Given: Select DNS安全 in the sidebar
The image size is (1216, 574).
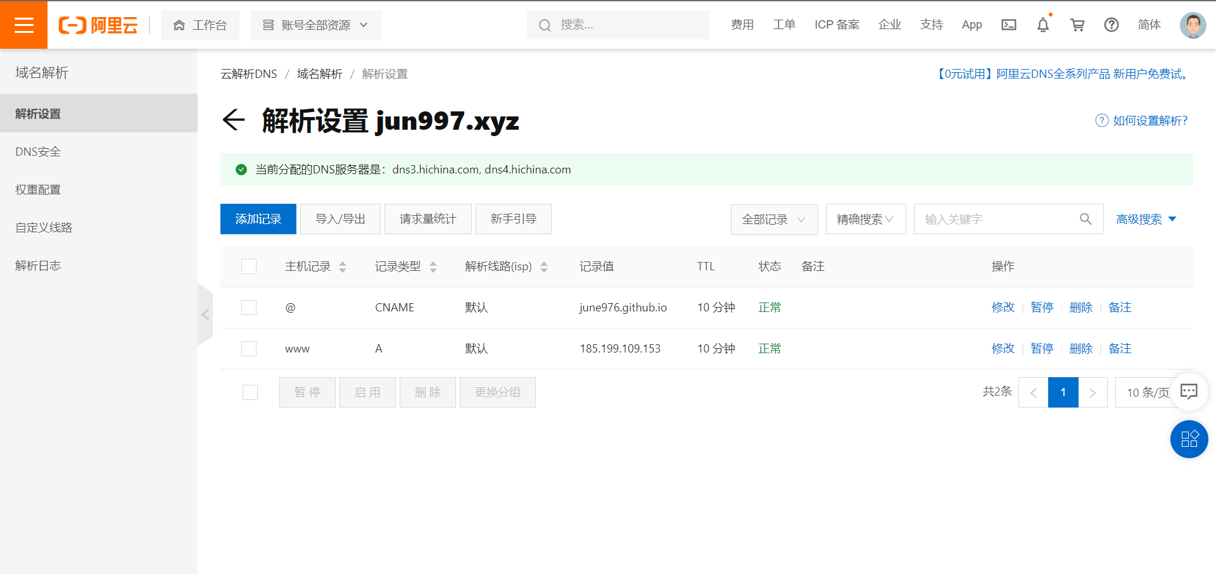Looking at the screenshot, I should coord(38,152).
